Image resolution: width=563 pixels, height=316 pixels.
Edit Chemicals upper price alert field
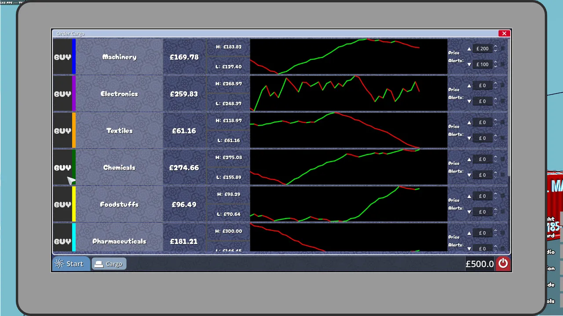(x=483, y=159)
